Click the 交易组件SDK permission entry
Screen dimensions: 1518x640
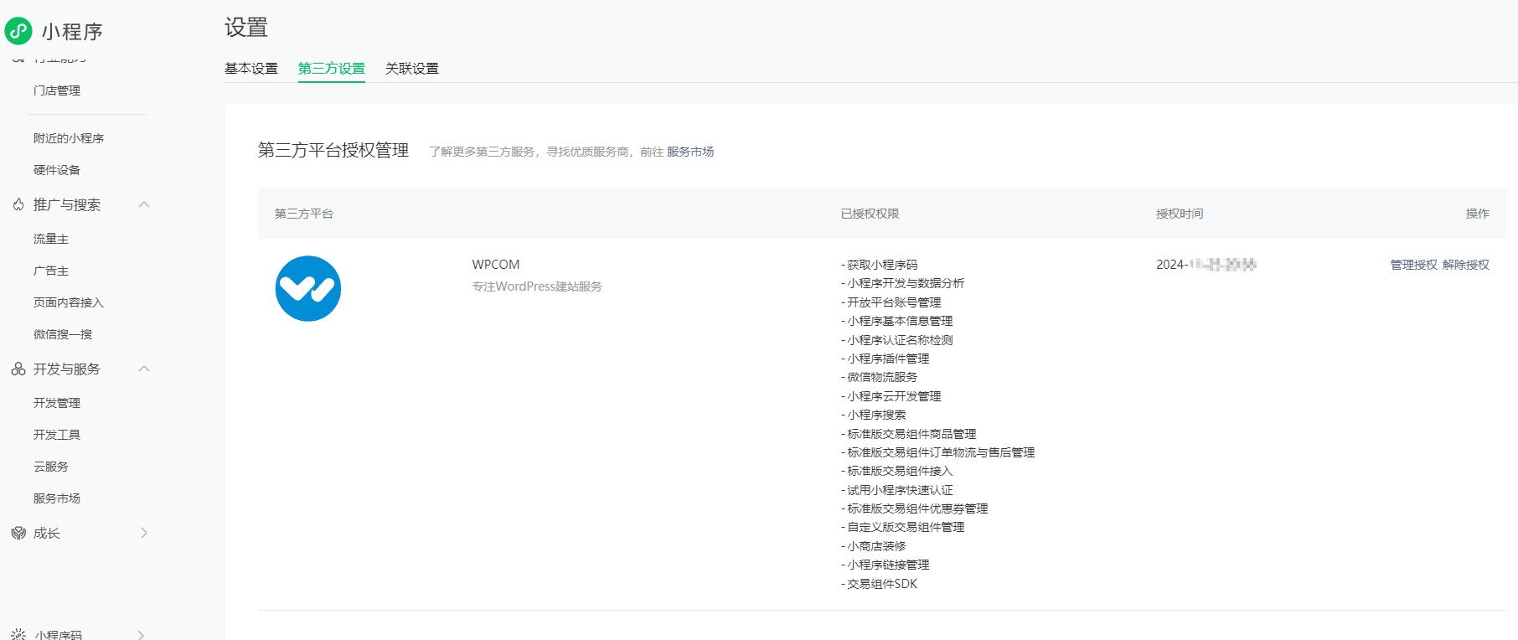(x=880, y=584)
